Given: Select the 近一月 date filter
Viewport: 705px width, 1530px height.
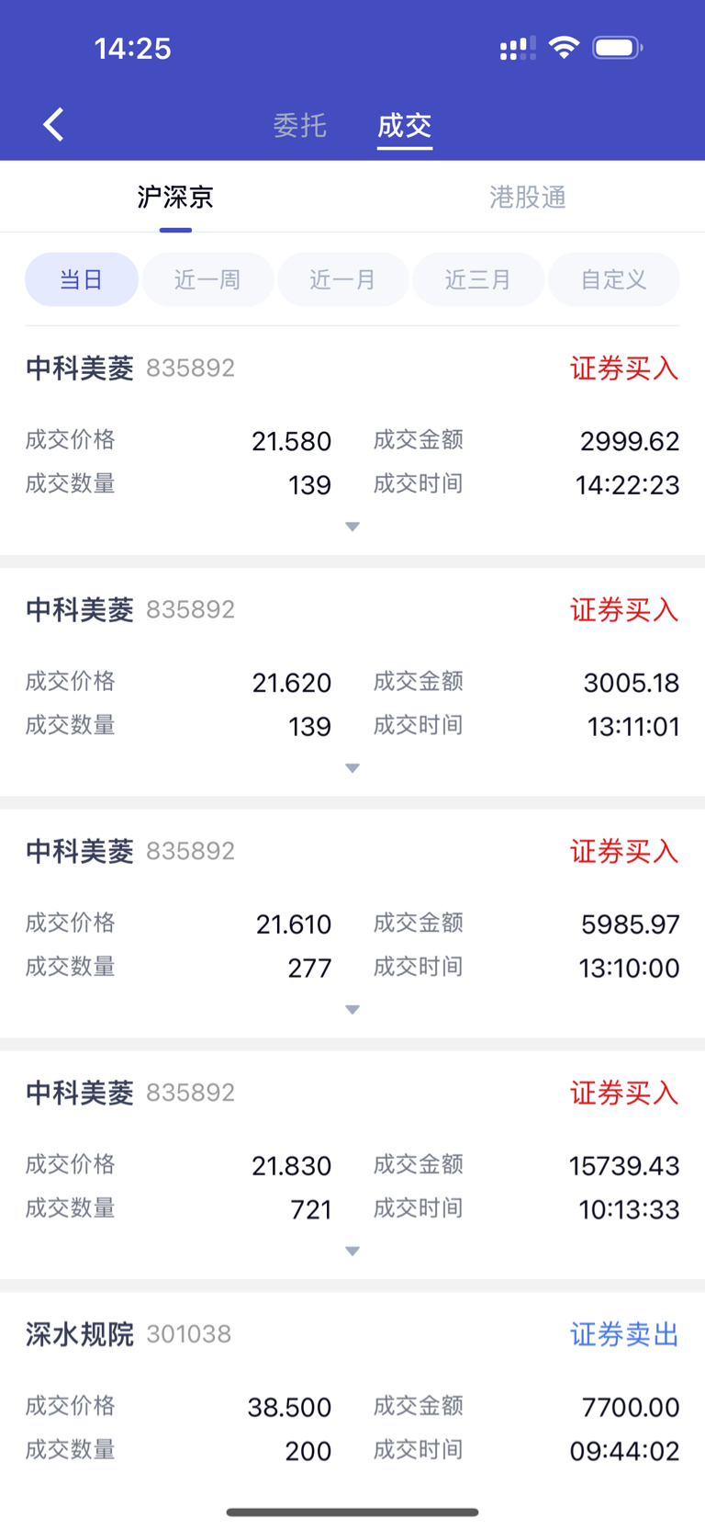Looking at the screenshot, I should [343, 279].
